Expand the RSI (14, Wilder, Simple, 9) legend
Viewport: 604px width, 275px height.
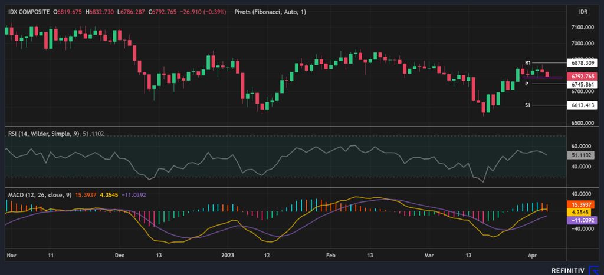point(43,134)
